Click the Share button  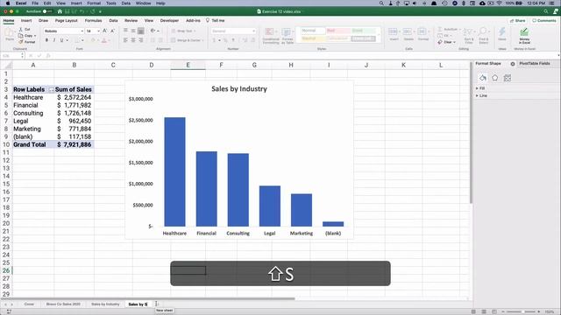518,21
